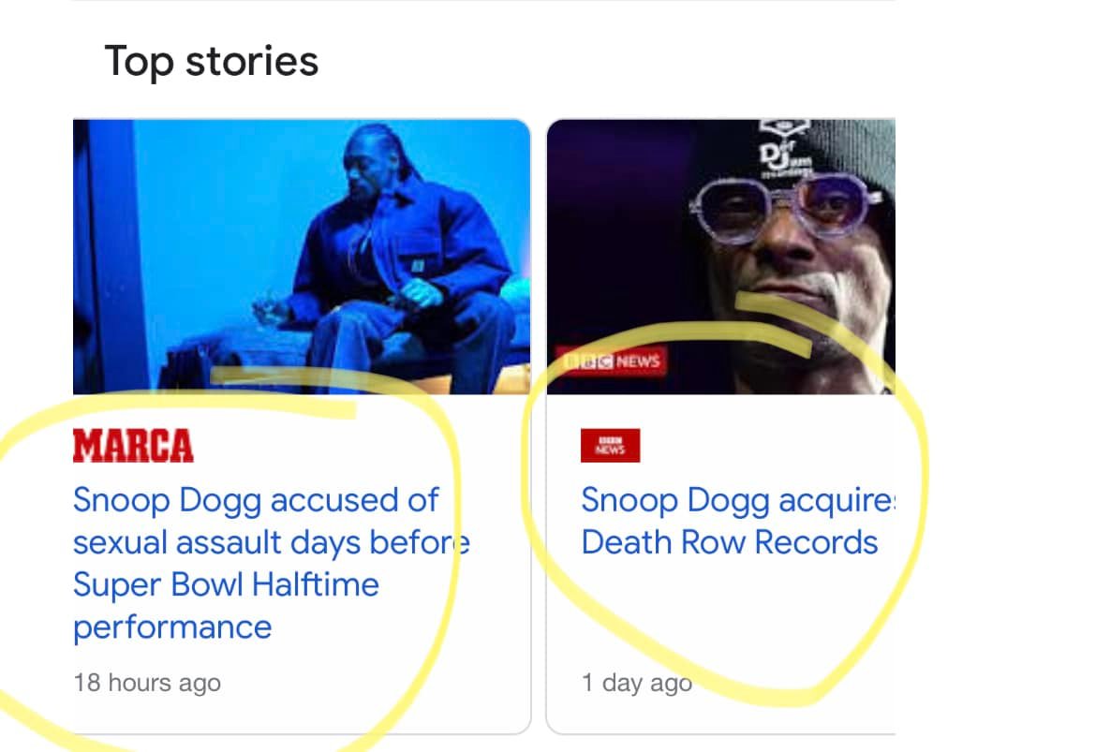Click the "18 hours ago" timestamp
The image size is (1096, 752).
pos(147,683)
